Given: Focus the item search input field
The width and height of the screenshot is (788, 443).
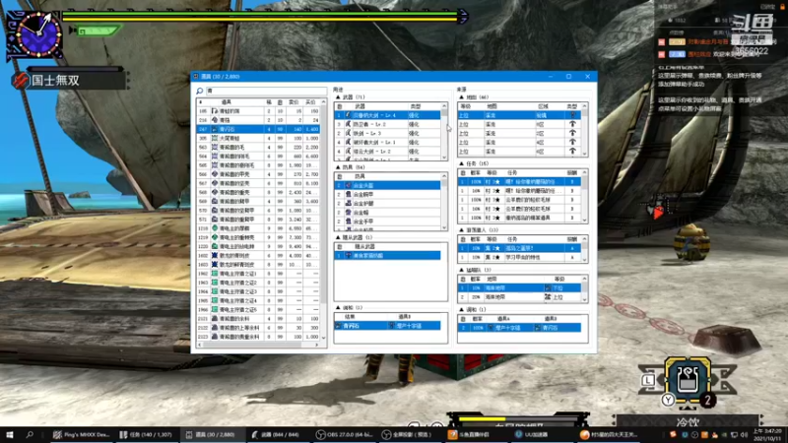Looking at the screenshot, I should [266, 91].
